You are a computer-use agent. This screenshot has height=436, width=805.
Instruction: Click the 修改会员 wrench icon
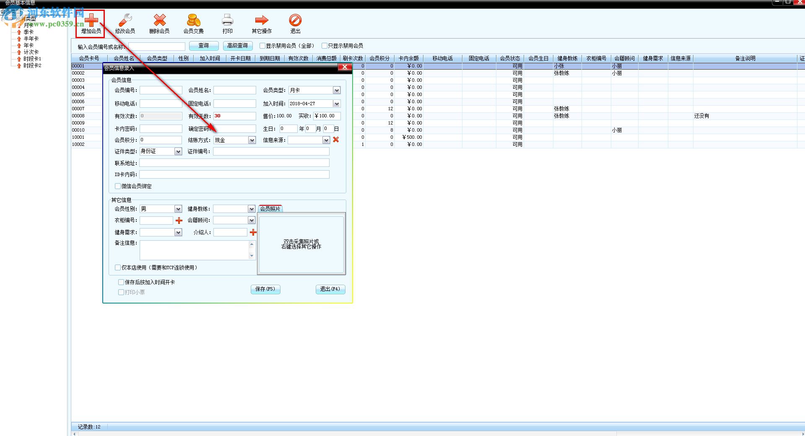click(x=125, y=21)
